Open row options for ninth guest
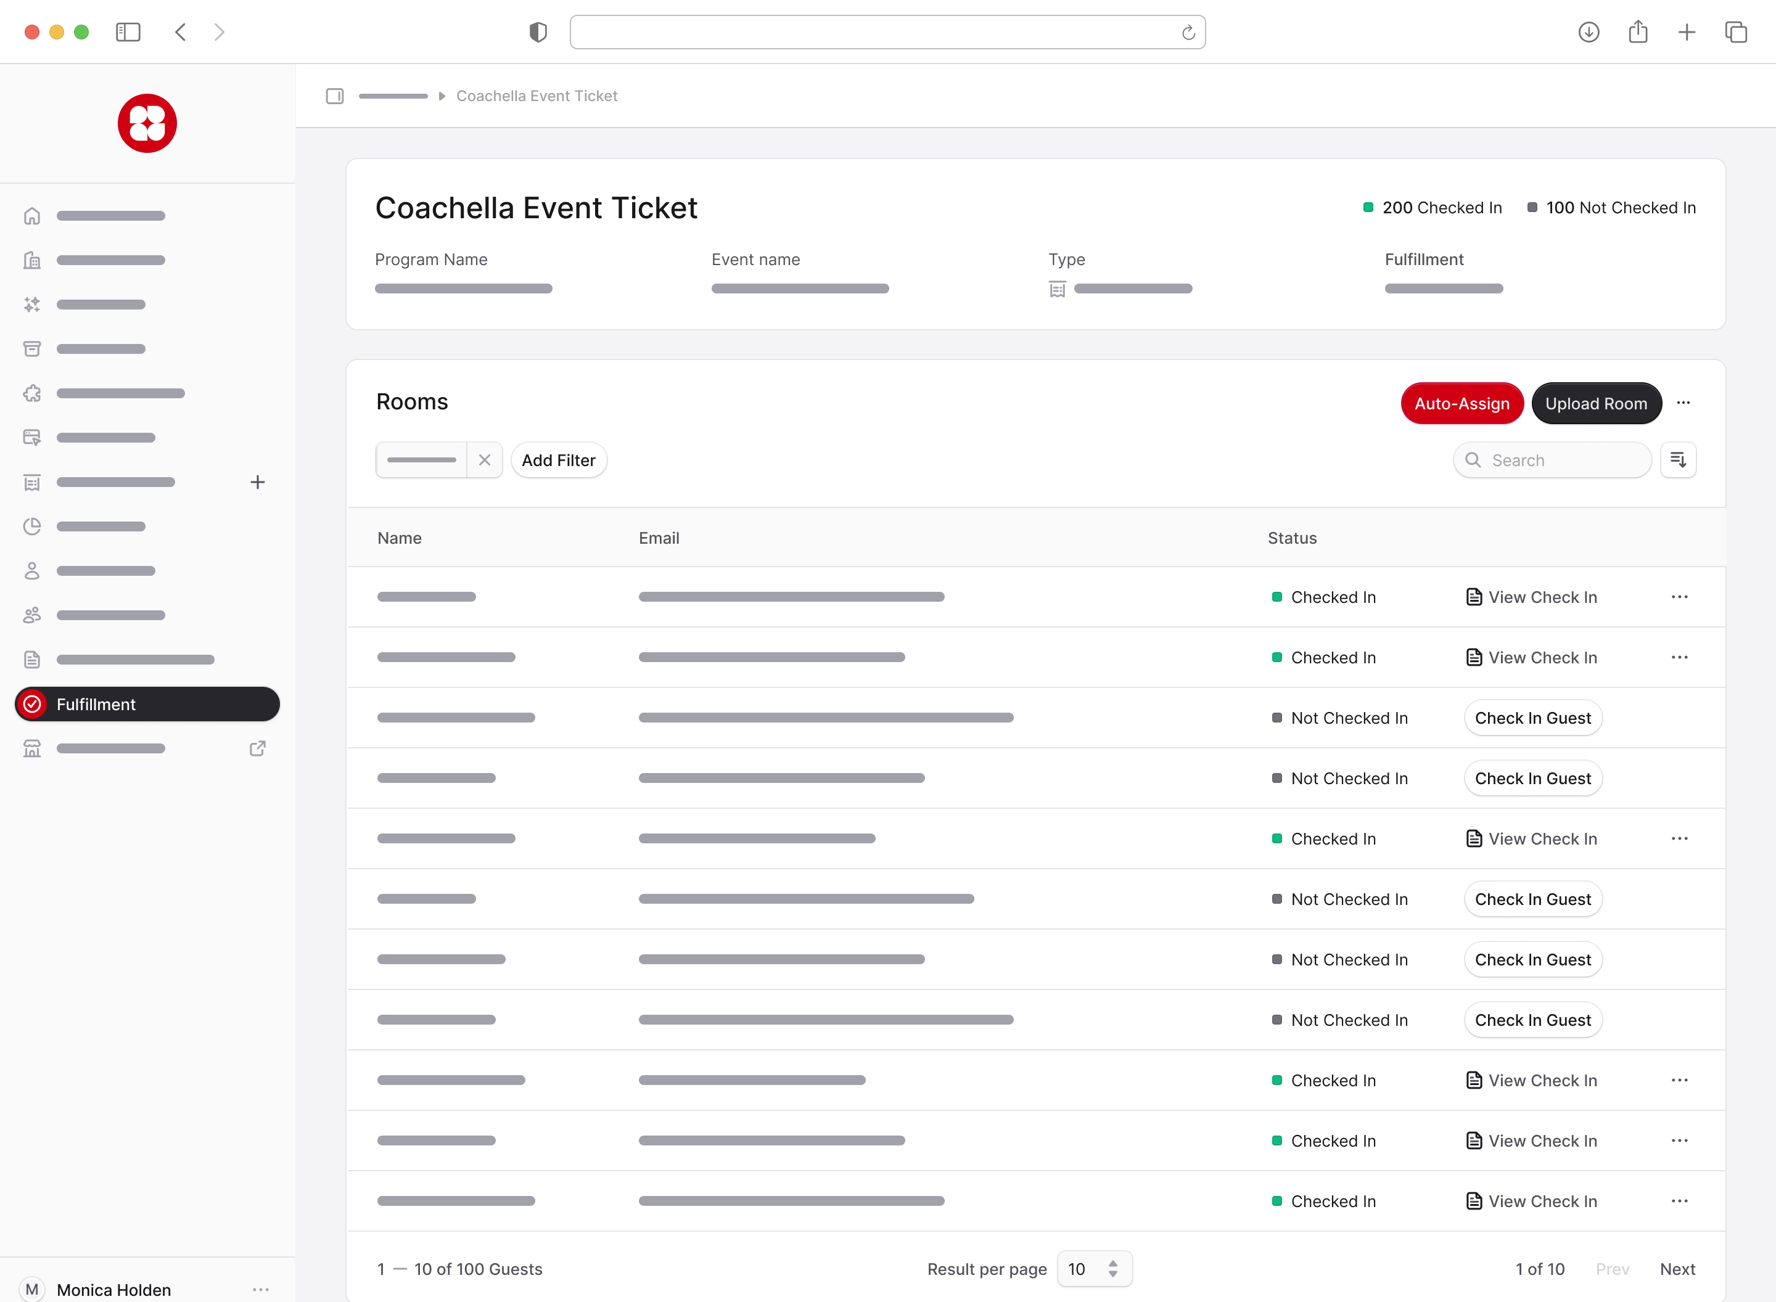The height and width of the screenshot is (1302, 1776). tap(1680, 1081)
